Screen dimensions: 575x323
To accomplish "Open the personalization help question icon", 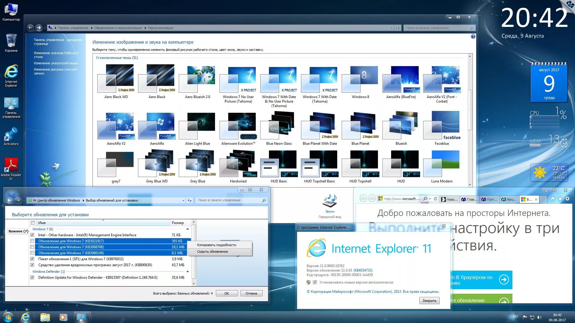I will click(473, 36).
